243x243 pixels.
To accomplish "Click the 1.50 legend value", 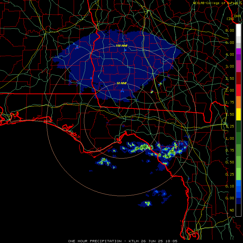I will (230, 114).
